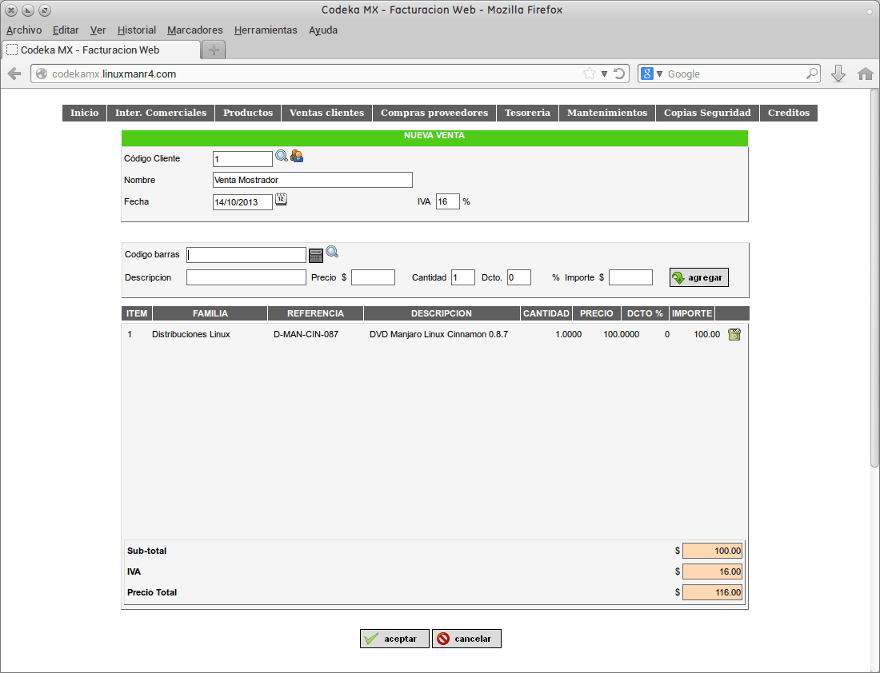
Task: Delete the DVD Manjaro Linux item with trash icon
Action: coord(734,334)
